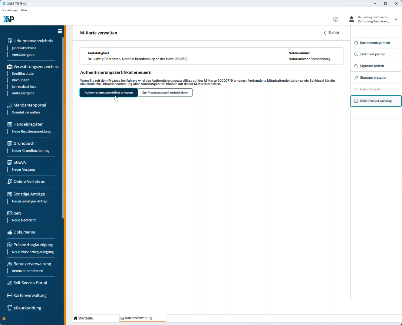Click the Signatur erstellen pen icon

click(x=356, y=78)
